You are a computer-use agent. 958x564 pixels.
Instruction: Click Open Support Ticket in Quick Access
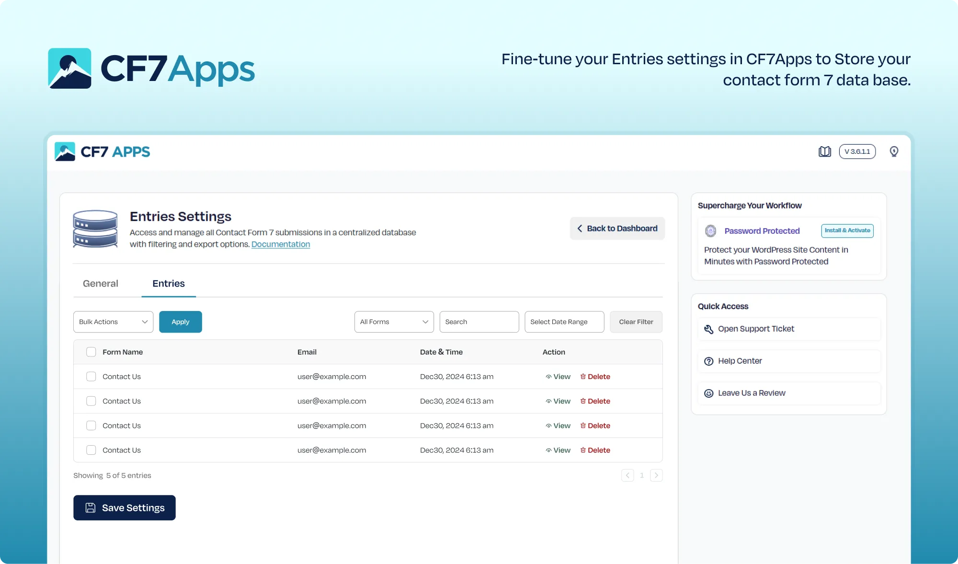coord(789,329)
